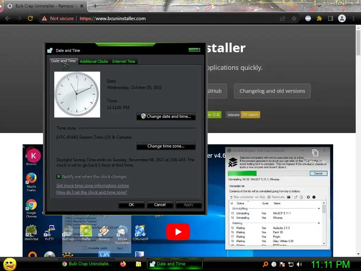Open Firefox from the taskbar

(123, 264)
